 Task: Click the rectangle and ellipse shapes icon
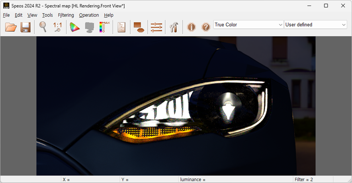(x=139, y=27)
